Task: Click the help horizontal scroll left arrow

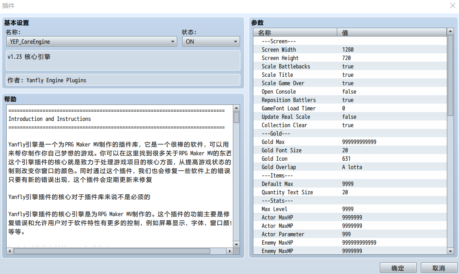Action: click(x=10, y=251)
